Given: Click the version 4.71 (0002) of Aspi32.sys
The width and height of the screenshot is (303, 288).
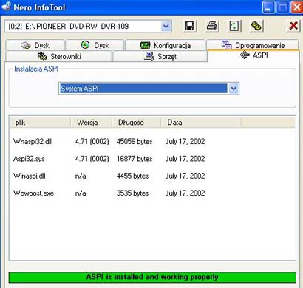Looking at the screenshot, I should (92, 159).
